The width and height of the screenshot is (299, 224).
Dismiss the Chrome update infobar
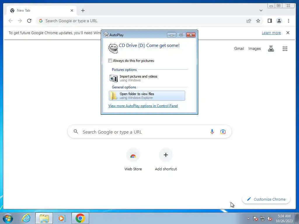click(288, 33)
